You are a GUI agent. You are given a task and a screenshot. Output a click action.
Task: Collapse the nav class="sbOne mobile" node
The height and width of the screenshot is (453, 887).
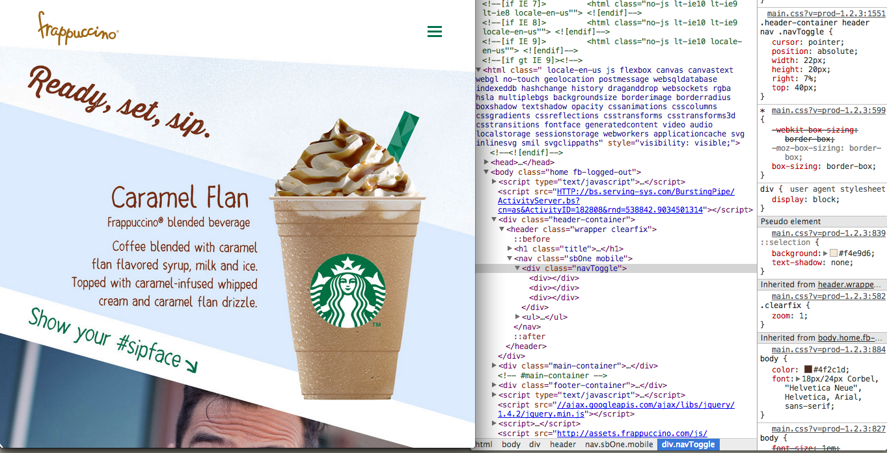point(510,258)
